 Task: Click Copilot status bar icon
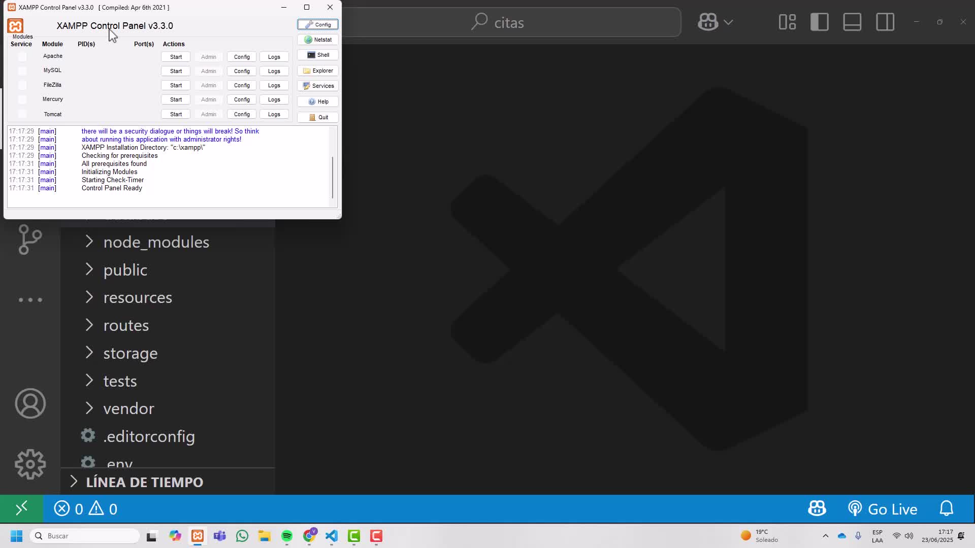point(817,508)
